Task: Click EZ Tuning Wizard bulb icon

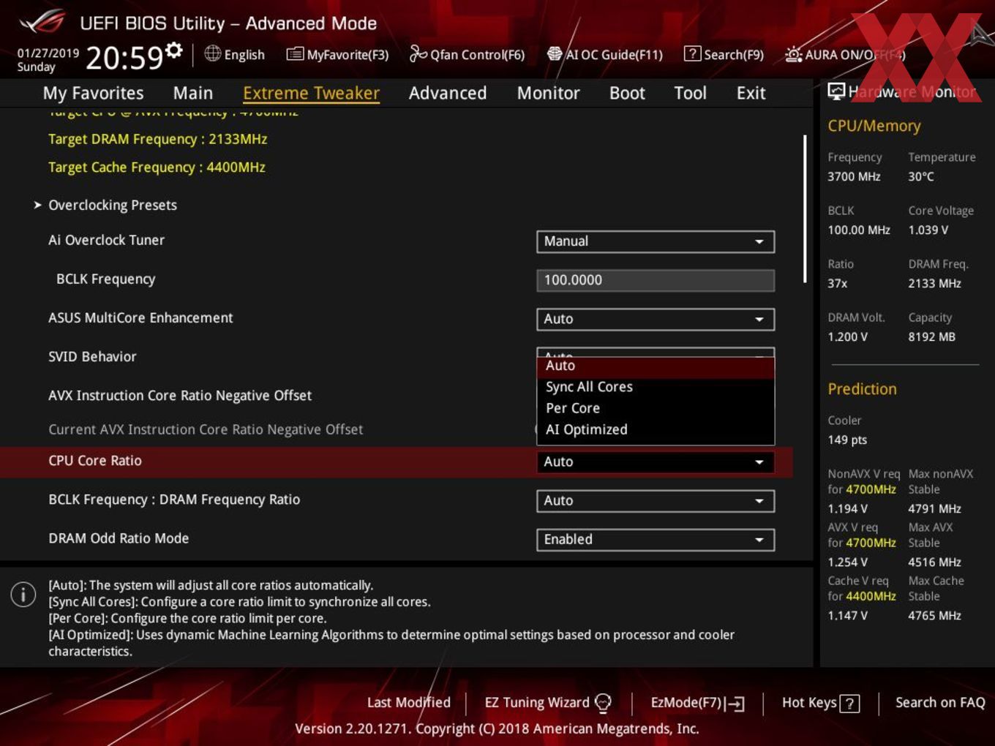Action: click(603, 703)
